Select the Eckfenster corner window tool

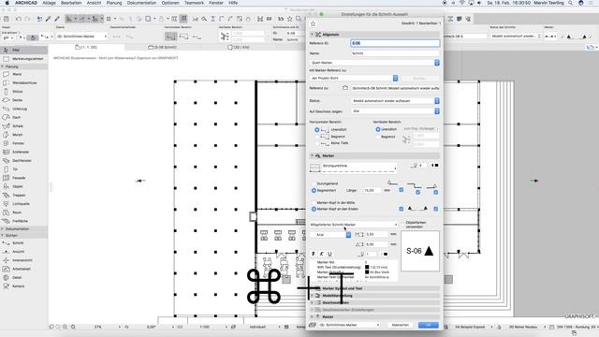(23, 152)
